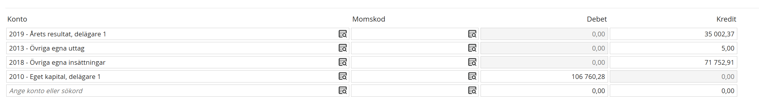
Task: Click the Kredit field showing 35 002,37
Action: [673, 34]
